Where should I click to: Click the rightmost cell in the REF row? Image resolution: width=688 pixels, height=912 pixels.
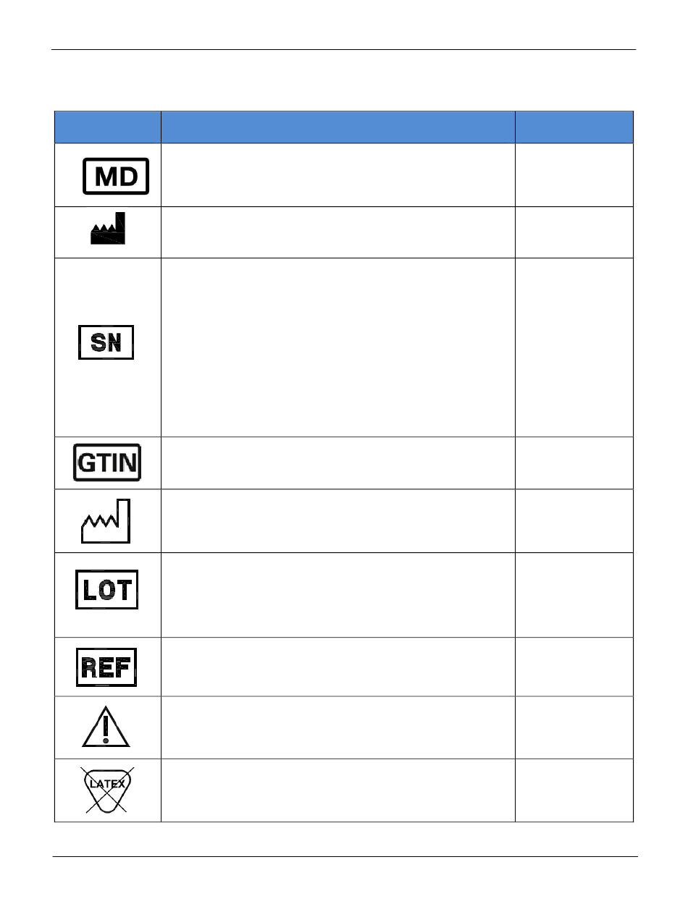coord(574,667)
